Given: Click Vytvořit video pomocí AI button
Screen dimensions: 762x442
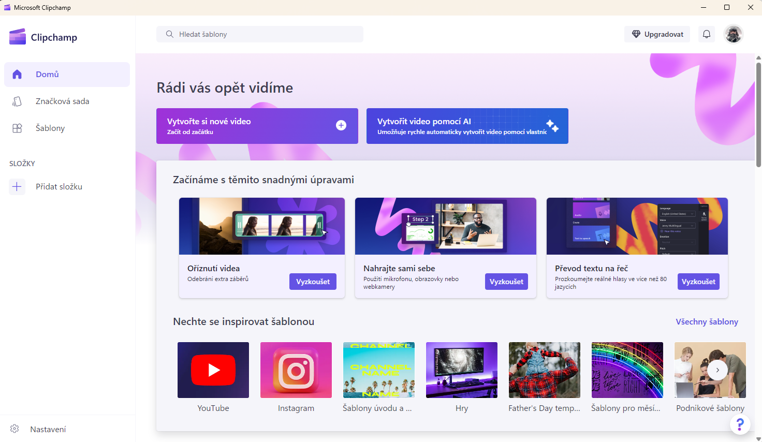Looking at the screenshot, I should 467,126.
